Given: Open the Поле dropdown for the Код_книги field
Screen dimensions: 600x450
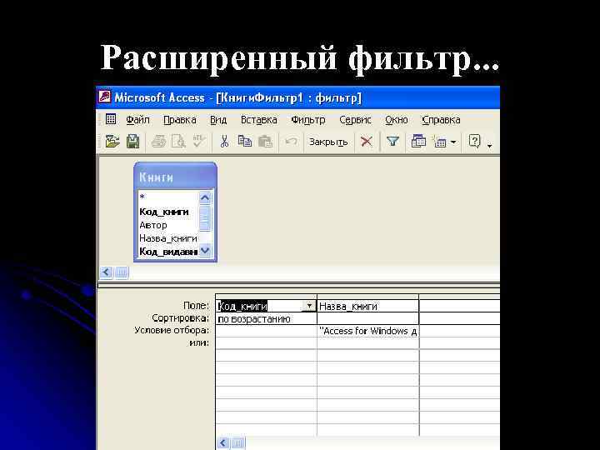Looking at the screenshot, I should [x=309, y=306].
